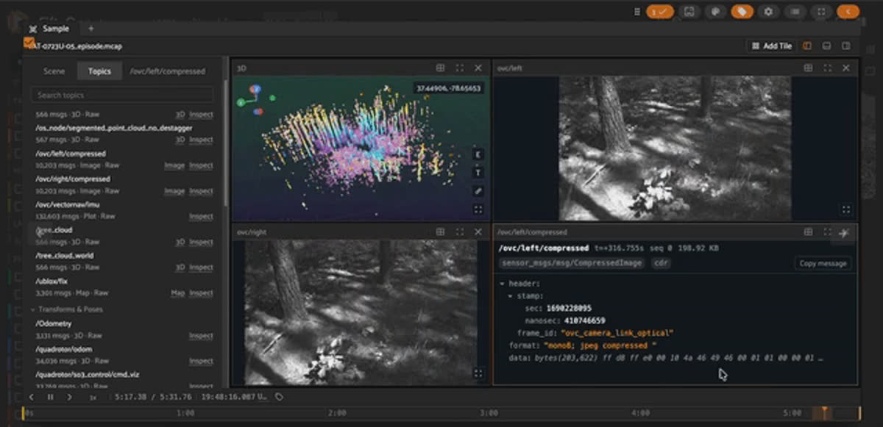Image resolution: width=883 pixels, height=427 pixels.
Task: Click the T tool button in the 3D view
Action: click(x=478, y=173)
